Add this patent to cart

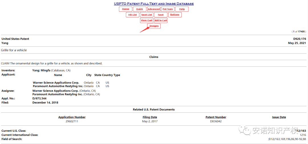click(x=161, y=20)
